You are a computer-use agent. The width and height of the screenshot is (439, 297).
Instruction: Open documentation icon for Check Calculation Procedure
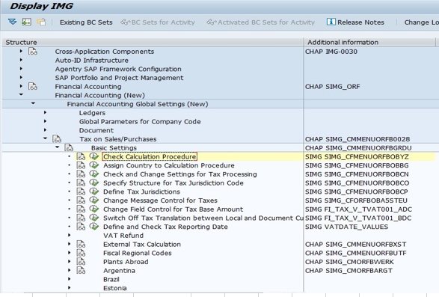click(82, 156)
